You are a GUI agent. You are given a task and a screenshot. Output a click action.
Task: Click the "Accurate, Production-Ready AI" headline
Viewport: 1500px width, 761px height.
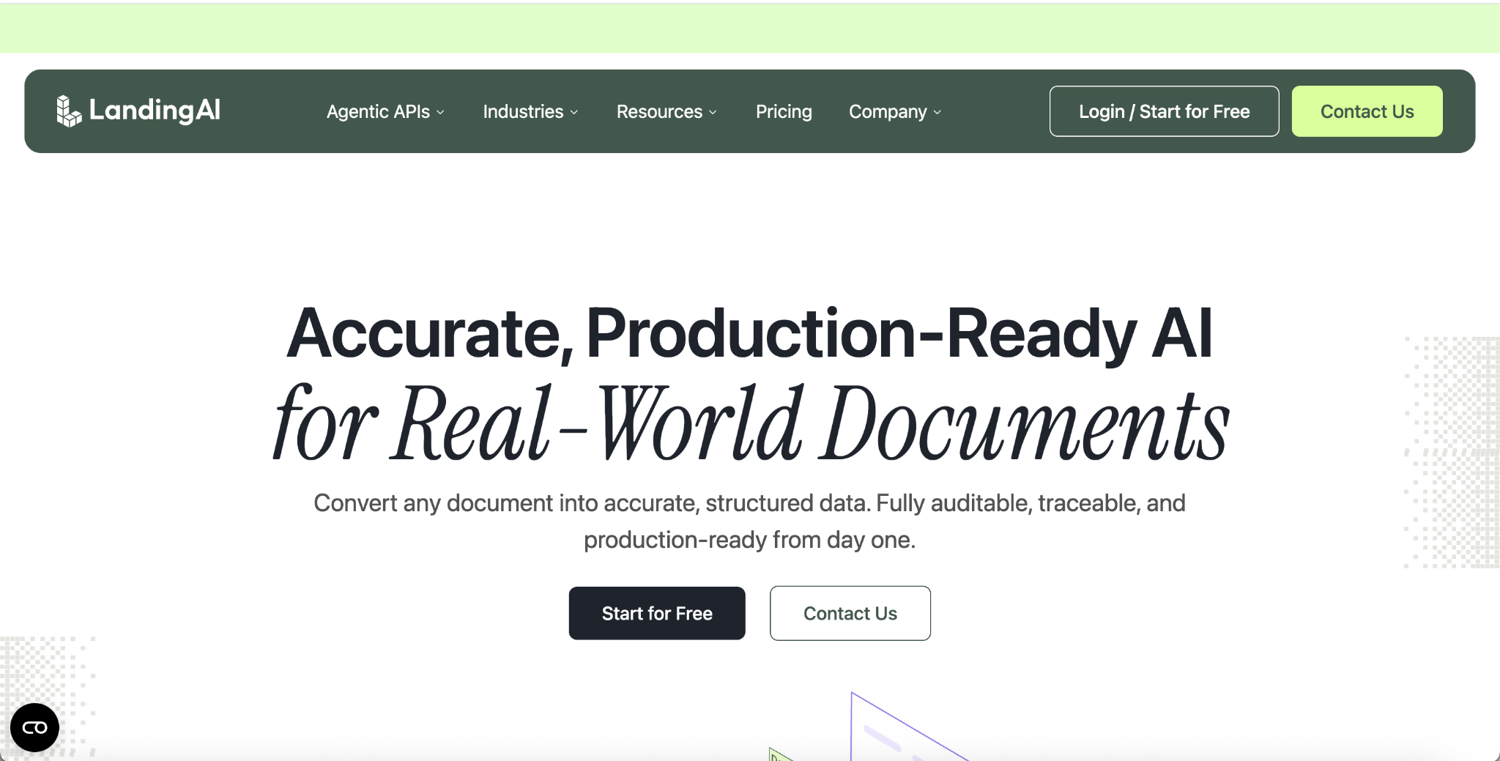749,333
